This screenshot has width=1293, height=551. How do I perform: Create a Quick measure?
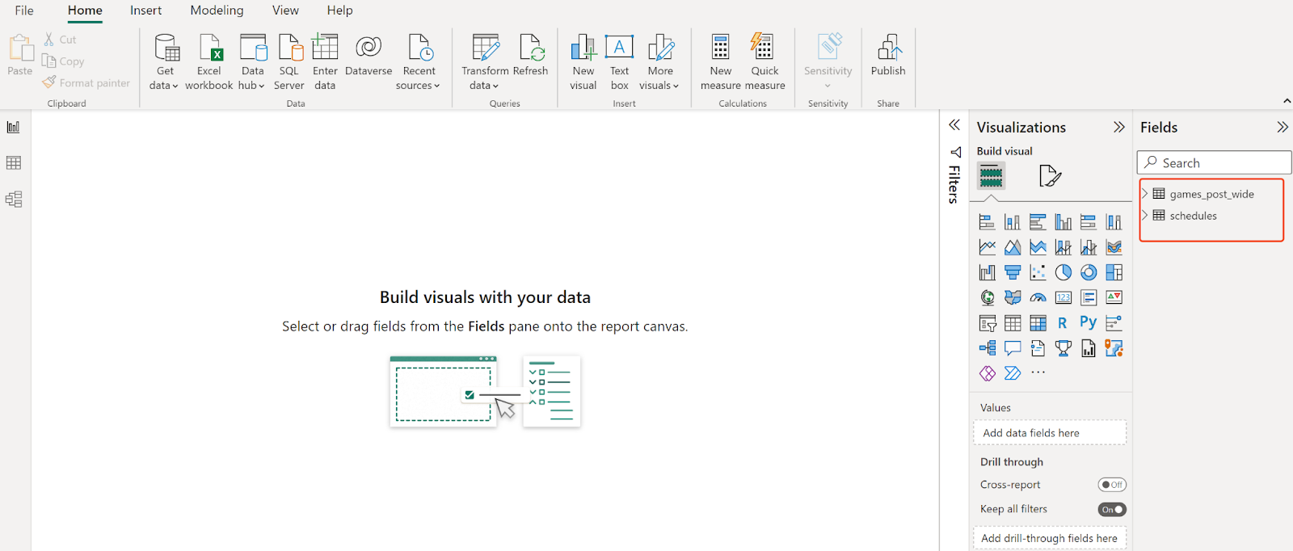tap(764, 61)
